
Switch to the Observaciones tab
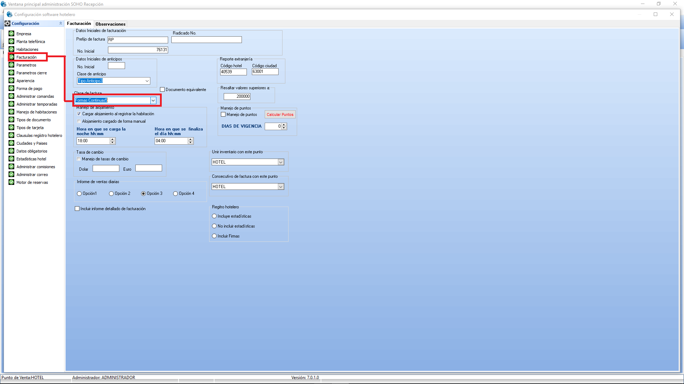[110, 24]
